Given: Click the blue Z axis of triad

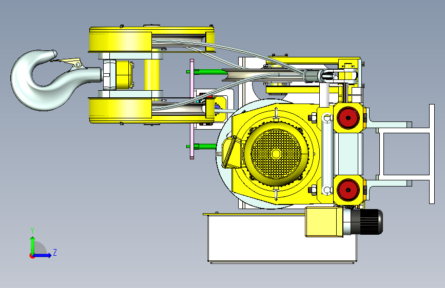Looking at the screenshot, I should [x=43, y=255].
